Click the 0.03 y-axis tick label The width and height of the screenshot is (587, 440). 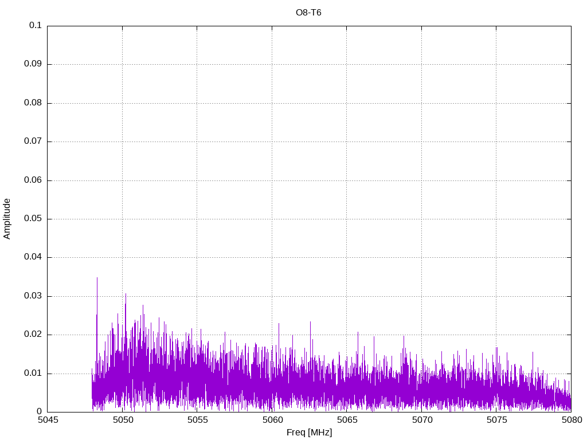pos(33,296)
